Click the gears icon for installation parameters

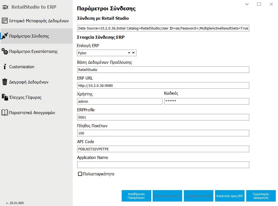click(5, 51)
